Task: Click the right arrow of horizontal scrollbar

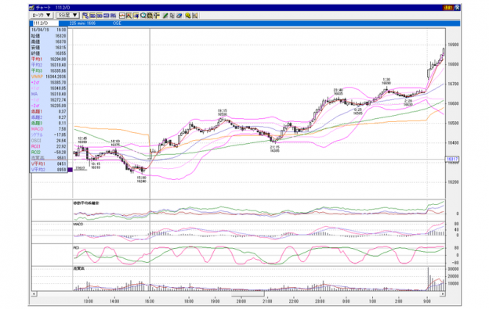Action: [443, 294]
